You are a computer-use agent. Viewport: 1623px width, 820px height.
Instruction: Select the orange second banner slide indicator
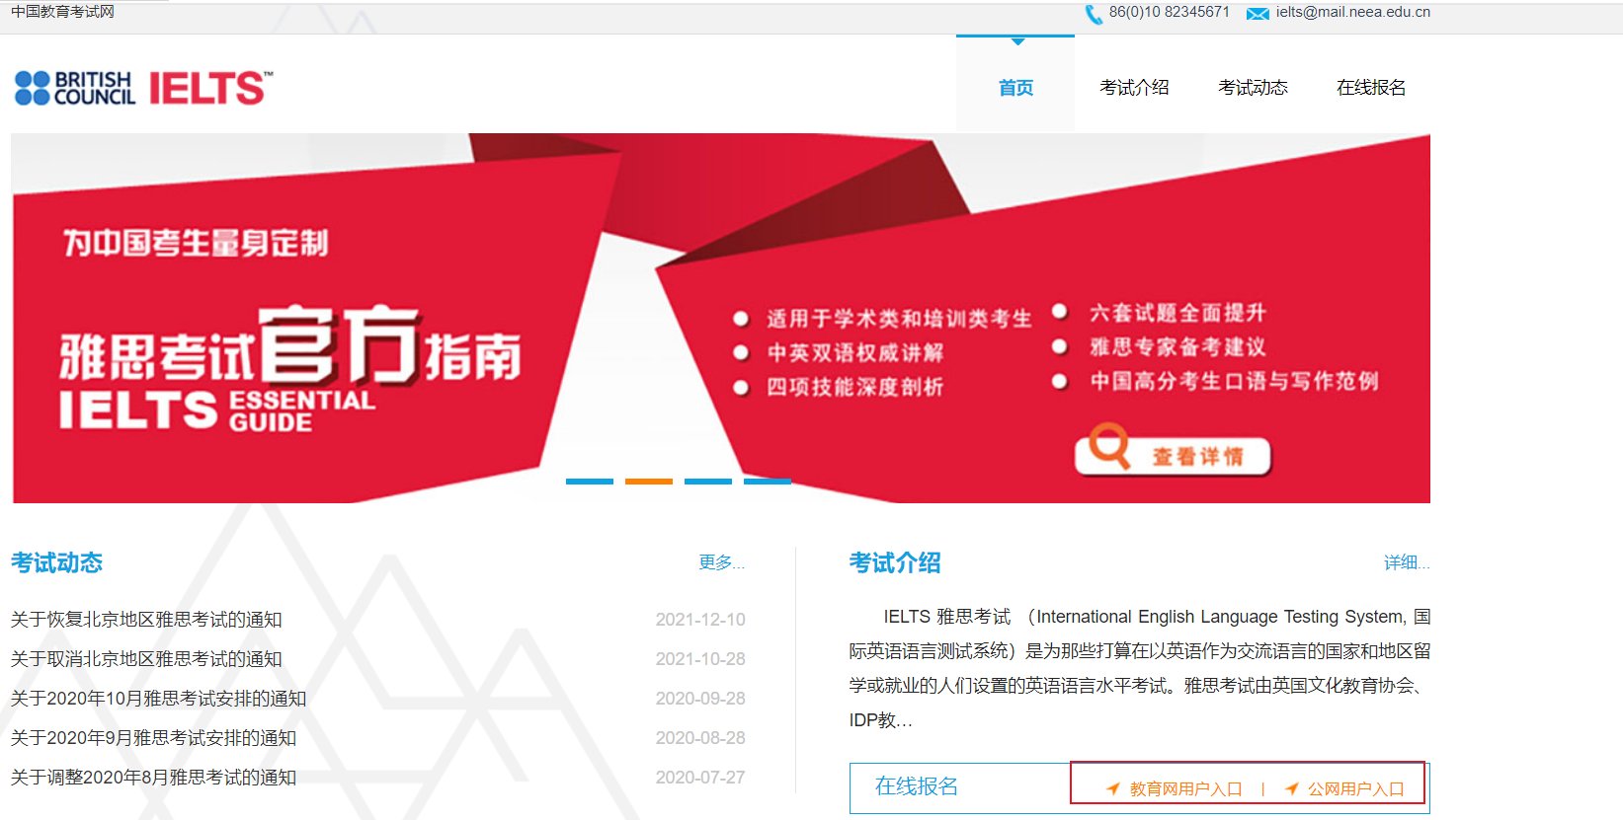649,482
